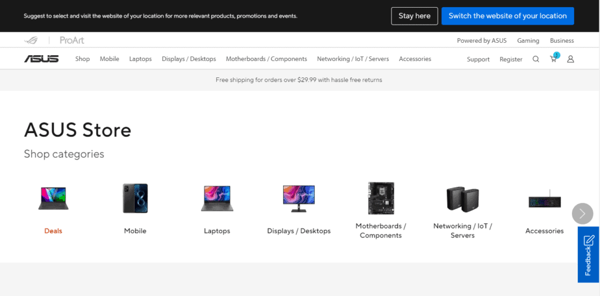Image resolution: width=600 pixels, height=296 pixels.
Task: Click the Shop categories subheading
Action: tap(64, 154)
